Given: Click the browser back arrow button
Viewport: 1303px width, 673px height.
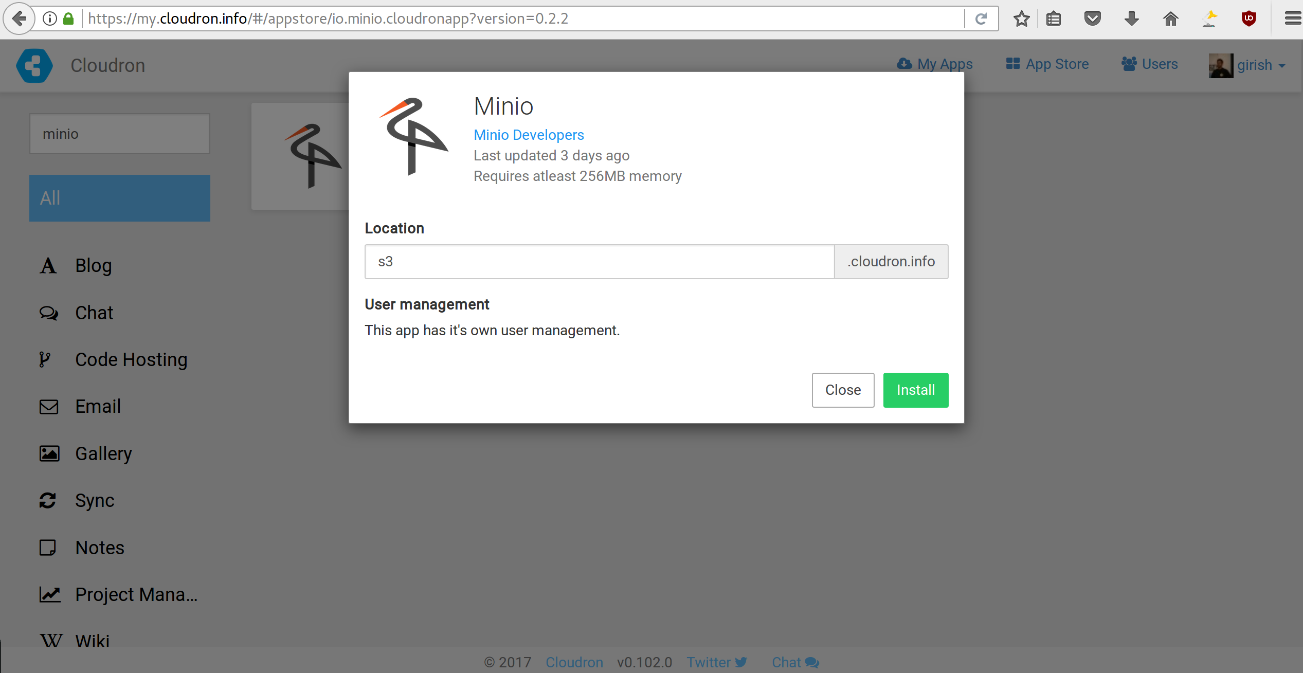Looking at the screenshot, I should click(x=19, y=19).
